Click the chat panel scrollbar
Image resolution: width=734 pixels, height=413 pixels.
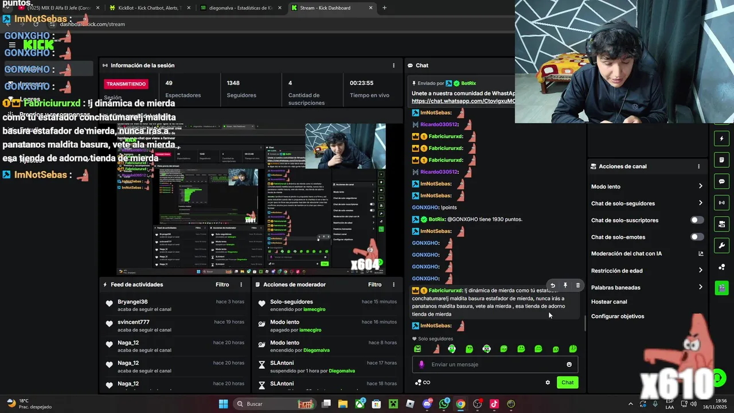pyautogui.click(x=585, y=324)
